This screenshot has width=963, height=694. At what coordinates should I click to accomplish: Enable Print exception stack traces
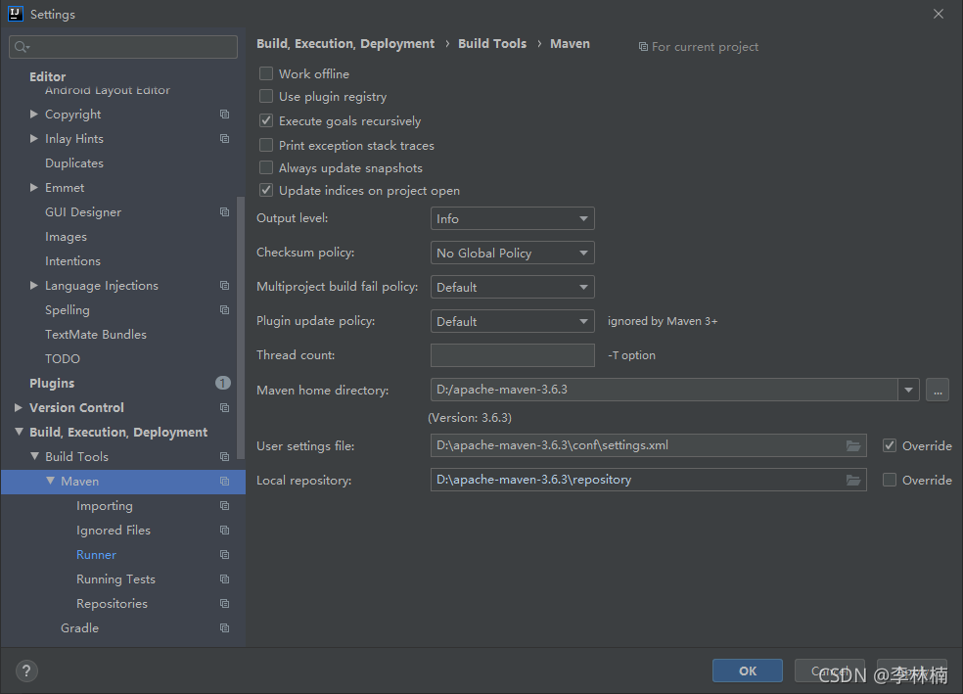pos(266,145)
